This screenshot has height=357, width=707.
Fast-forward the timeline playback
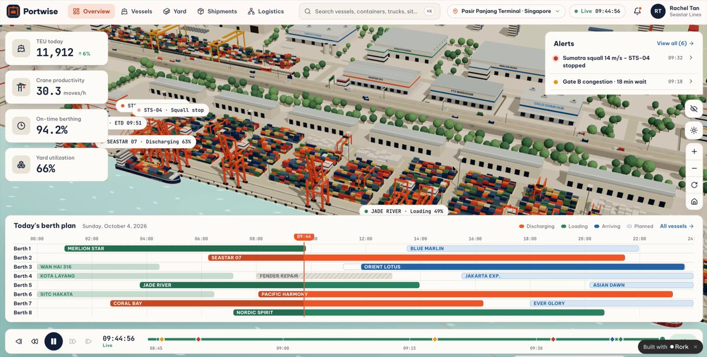click(73, 341)
